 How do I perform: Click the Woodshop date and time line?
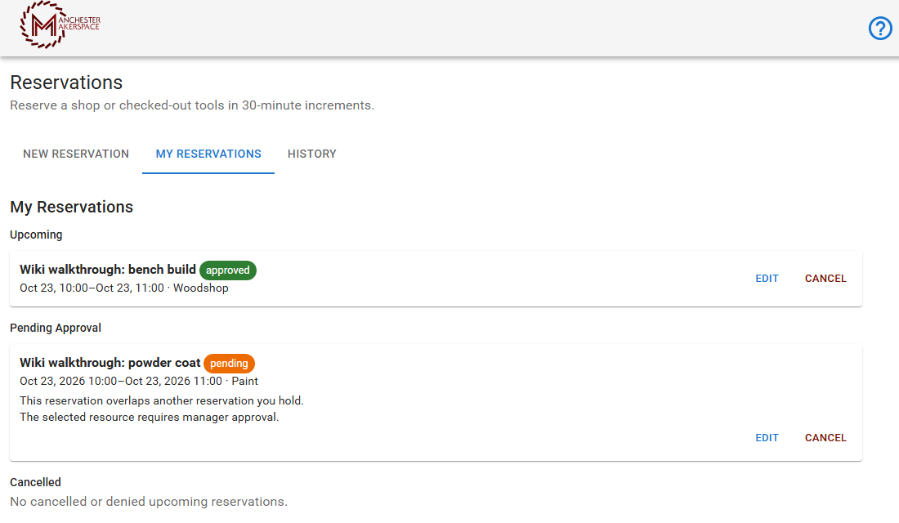point(124,288)
